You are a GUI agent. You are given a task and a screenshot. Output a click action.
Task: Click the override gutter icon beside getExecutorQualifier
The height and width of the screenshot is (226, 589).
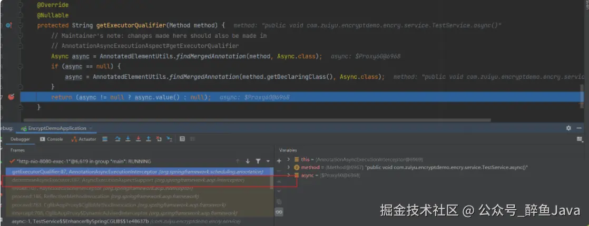9,25
